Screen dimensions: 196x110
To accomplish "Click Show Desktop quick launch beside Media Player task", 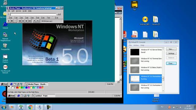I will (15, 84).
